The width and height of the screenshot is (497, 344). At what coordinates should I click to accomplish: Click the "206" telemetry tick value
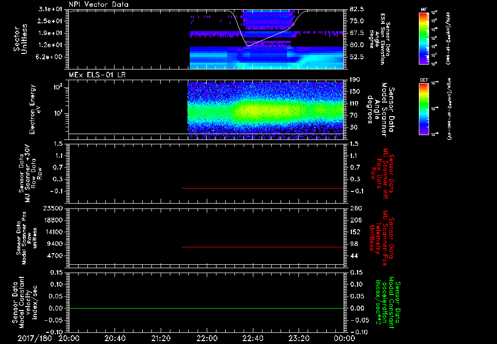pyautogui.click(x=356, y=220)
